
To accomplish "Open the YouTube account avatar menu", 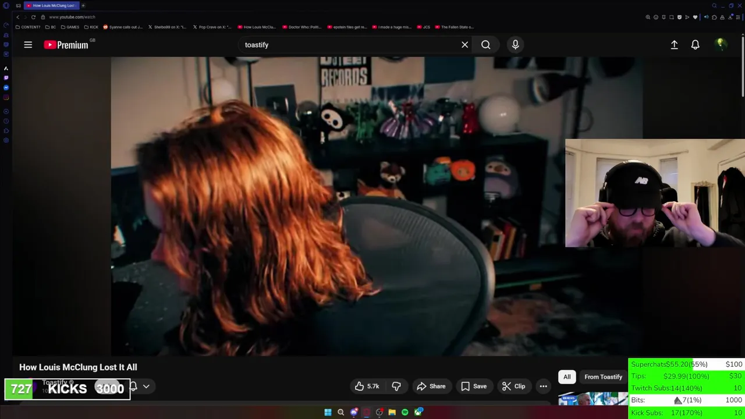I will tap(721, 44).
